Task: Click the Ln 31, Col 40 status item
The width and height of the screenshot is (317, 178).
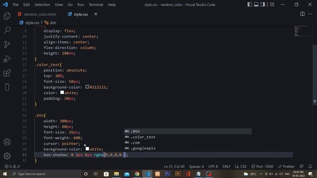Action: (174, 167)
